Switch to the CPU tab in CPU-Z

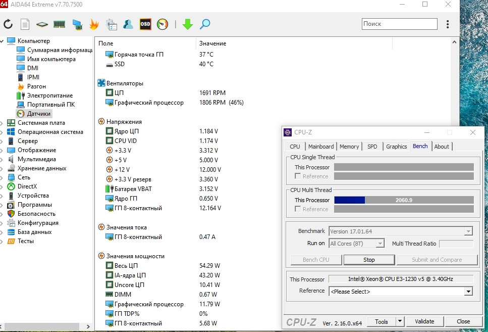[295, 147]
